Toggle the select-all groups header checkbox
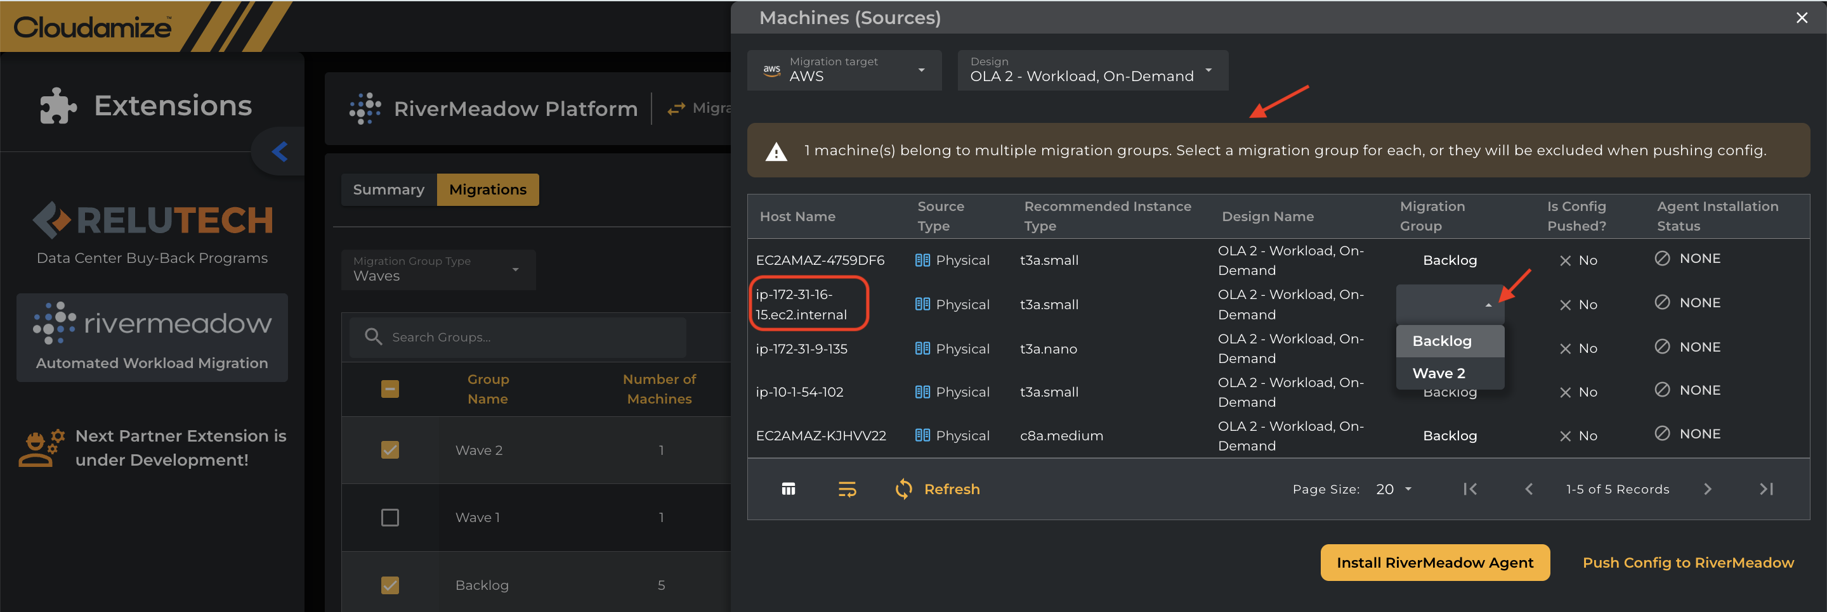Viewport: 1827px width, 612px height. [x=390, y=389]
